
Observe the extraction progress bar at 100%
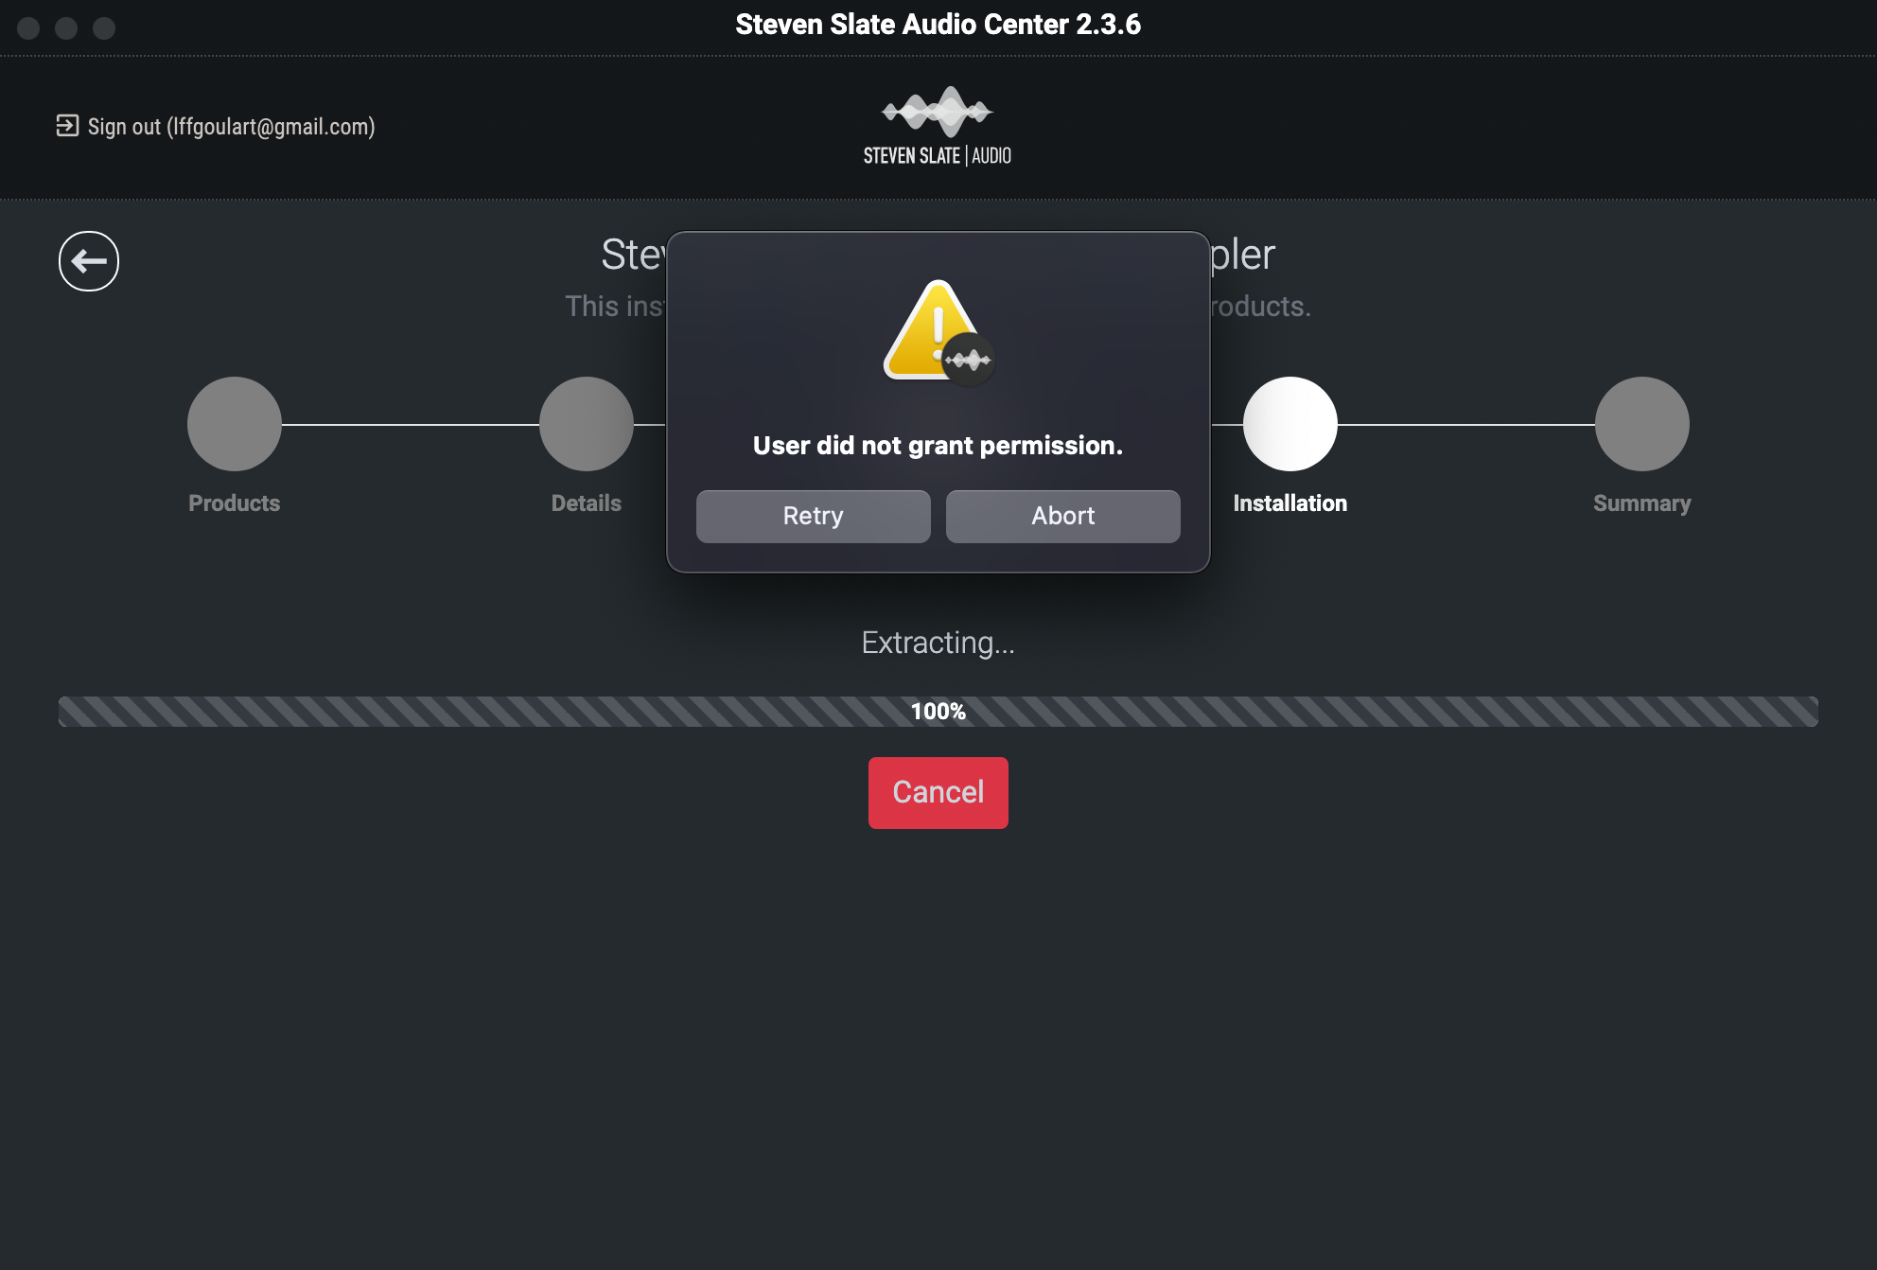click(937, 709)
